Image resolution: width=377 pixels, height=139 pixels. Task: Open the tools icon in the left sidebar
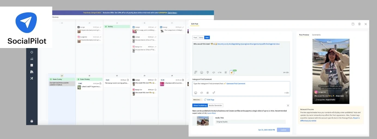(32, 78)
